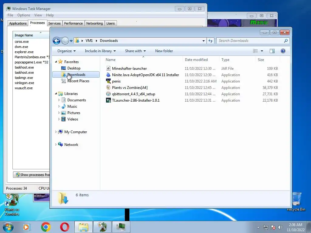Viewport: 311px width, 233px height.
Task: Click VM1 in the address path
Action: click(89, 41)
